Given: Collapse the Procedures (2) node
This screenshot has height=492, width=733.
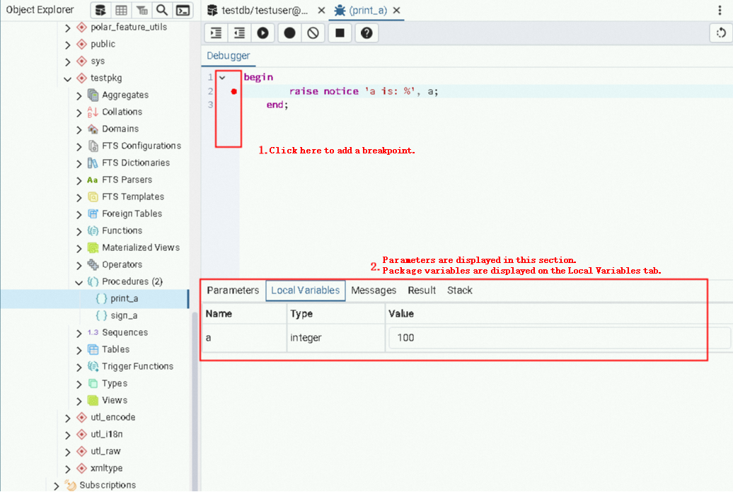Looking at the screenshot, I should pyautogui.click(x=79, y=282).
